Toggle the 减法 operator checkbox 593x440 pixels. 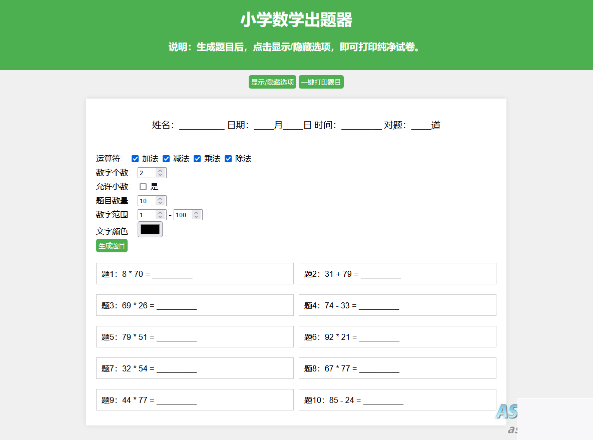pyautogui.click(x=166, y=158)
